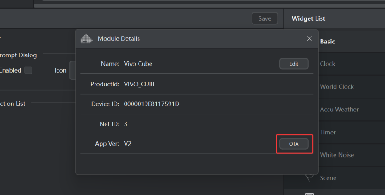Click the Action List section label
This screenshot has width=385, height=195.
tap(13, 104)
